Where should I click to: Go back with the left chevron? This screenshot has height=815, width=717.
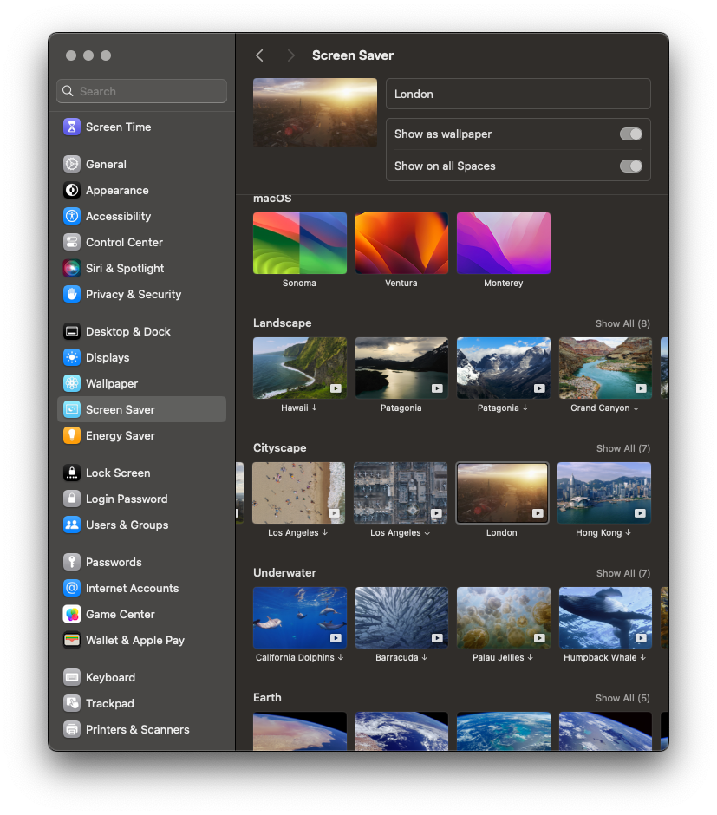click(260, 55)
